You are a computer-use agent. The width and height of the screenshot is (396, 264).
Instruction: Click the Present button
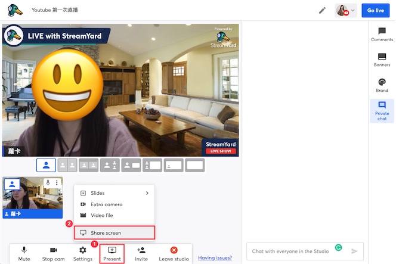point(112,254)
